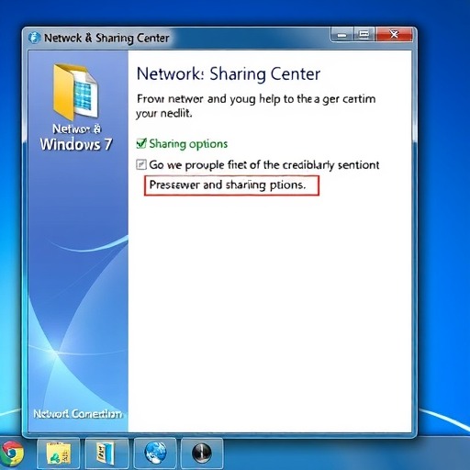
Task: Click the Network & Sharing Center title bar icon
Action: tap(34, 38)
